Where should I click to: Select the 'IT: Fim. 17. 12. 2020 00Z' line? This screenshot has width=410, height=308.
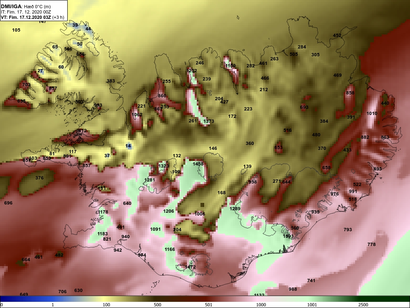coord(25,12)
